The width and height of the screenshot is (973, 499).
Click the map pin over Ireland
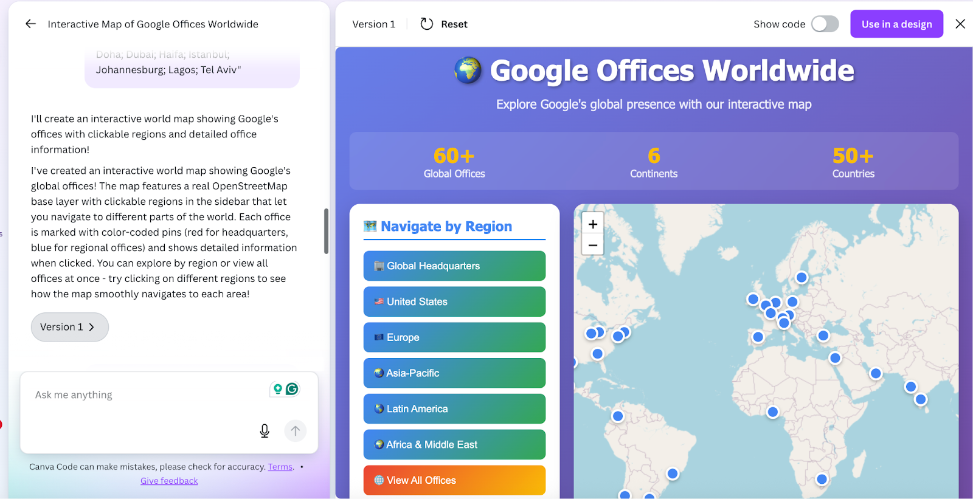(753, 299)
